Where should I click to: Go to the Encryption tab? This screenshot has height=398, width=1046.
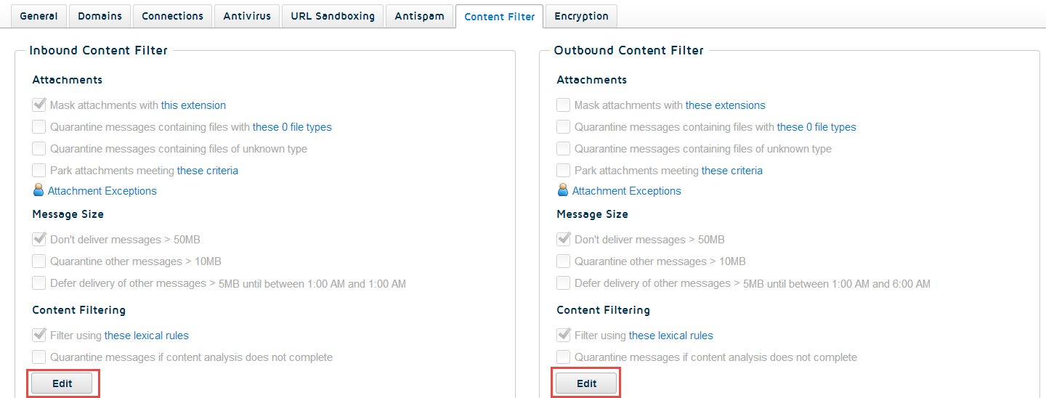pos(581,16)
